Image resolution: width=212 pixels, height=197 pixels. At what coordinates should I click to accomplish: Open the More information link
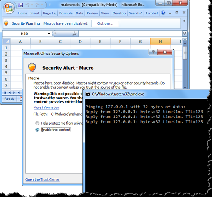46,107
